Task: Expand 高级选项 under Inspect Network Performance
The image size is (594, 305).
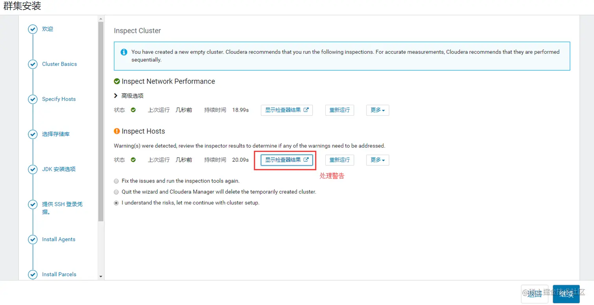Action: point(129,96)
